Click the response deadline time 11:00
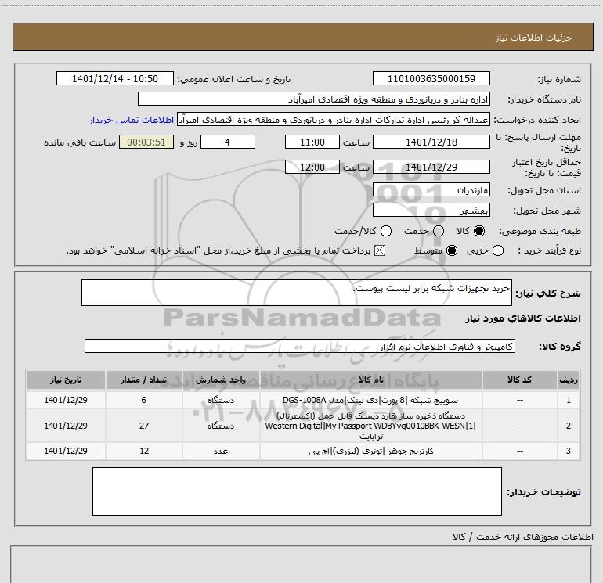The image size is (603, 583). pos(312,142)
